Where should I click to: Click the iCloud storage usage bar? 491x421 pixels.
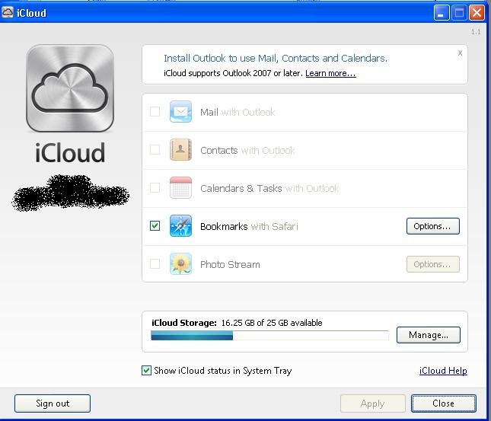point(269,336)
